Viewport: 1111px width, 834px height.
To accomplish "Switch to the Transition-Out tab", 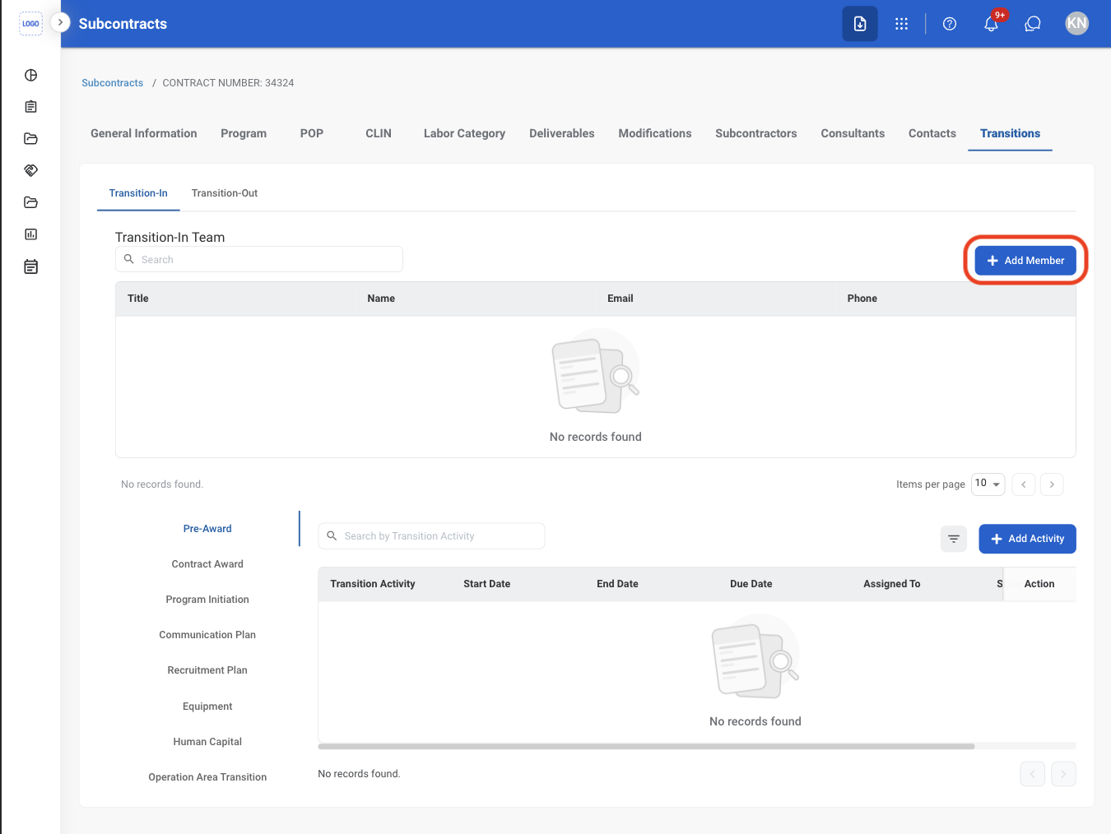I will coord(225,193).
